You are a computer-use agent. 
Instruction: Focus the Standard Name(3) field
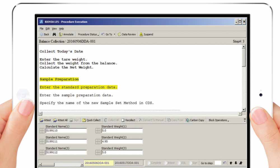pos(66,153)
